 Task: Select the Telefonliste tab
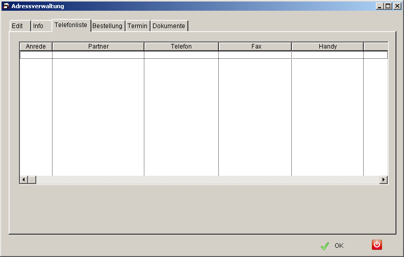71,25
